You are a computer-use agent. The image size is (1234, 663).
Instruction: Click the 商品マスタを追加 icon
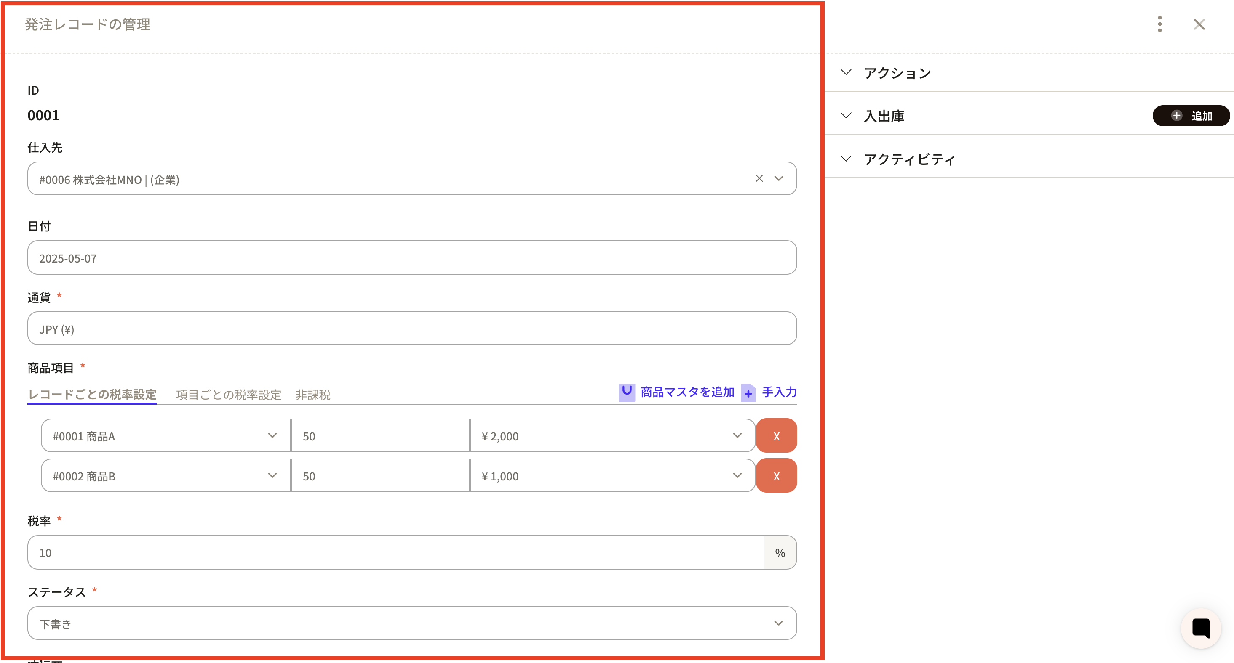[627, 392]
